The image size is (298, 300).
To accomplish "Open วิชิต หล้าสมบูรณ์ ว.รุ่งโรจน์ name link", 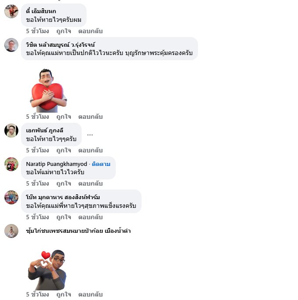I will coord(60,45).
